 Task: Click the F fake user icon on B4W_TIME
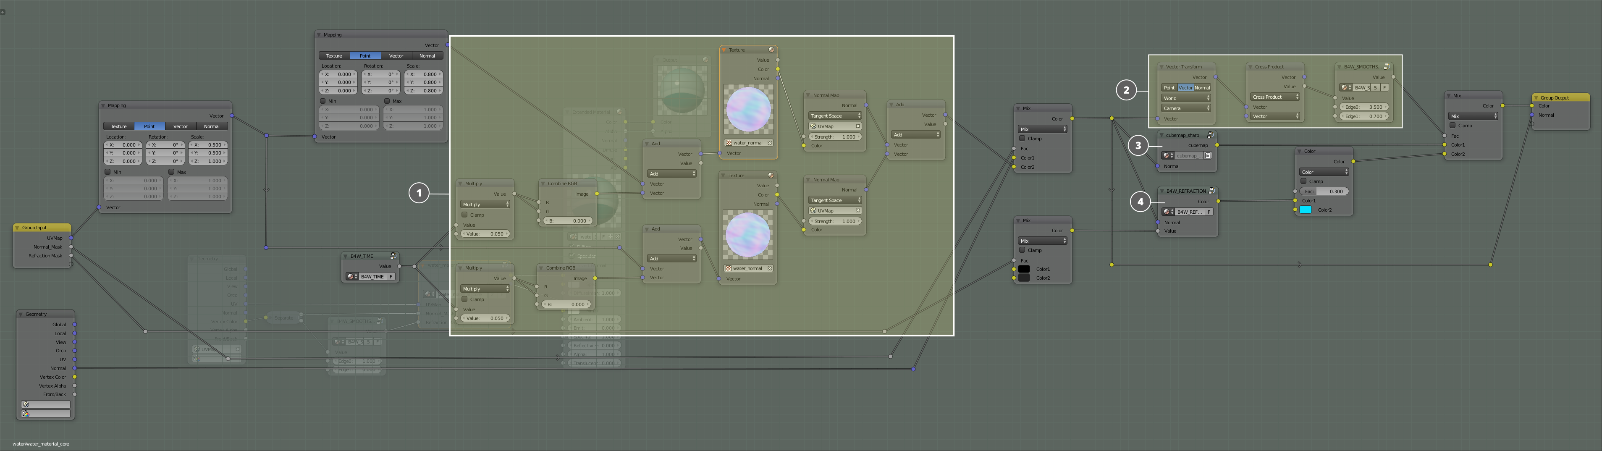(391, 277)
